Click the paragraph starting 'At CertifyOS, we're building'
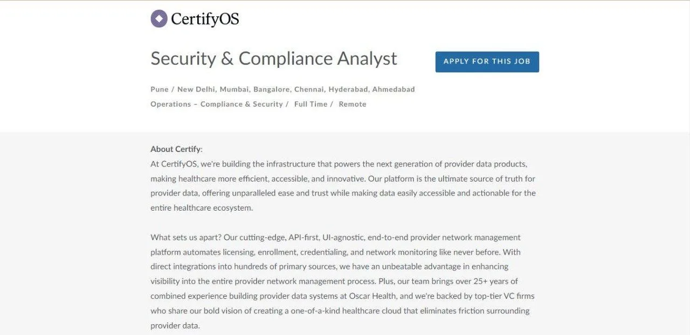 [x=343, y=186]
